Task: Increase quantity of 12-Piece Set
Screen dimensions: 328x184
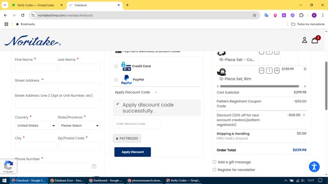Action: (277, 71)
